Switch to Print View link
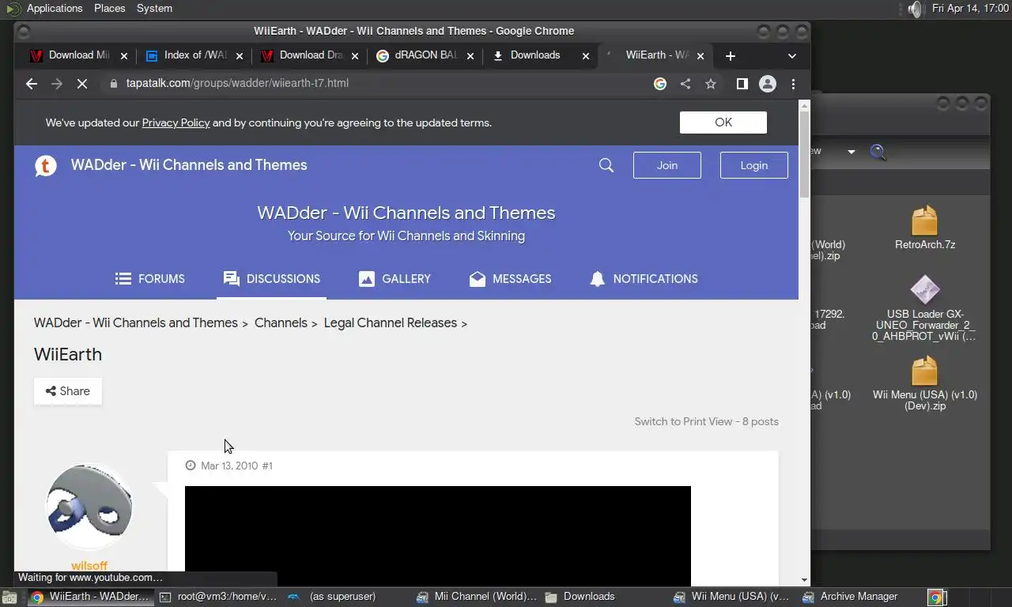 coord(684,422)
